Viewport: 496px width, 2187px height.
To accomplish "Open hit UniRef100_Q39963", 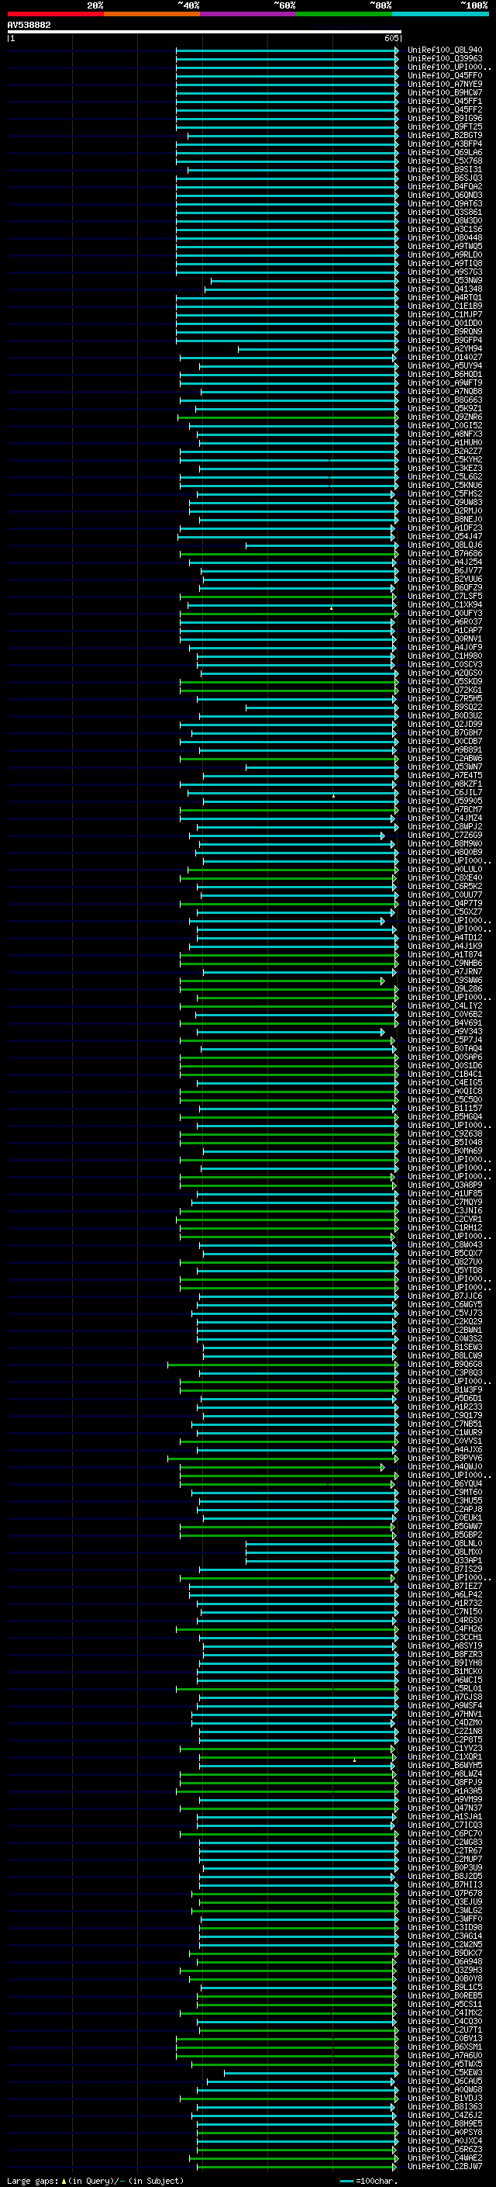I will coord(445,59).
